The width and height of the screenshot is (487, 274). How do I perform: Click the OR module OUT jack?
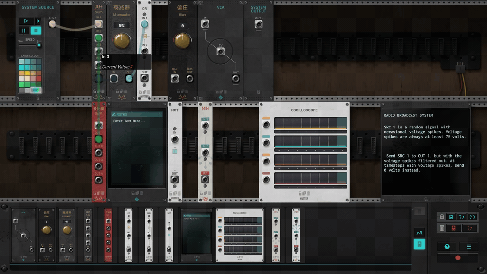pyautogui.click(x=145, y=78)
